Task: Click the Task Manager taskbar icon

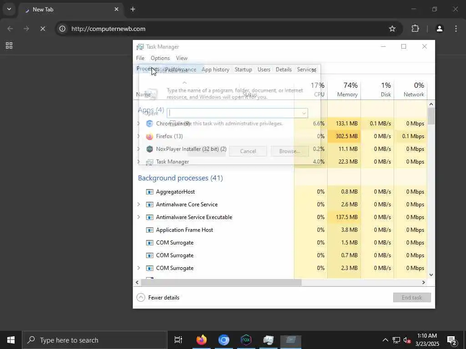Action: (x=268, y=340)
